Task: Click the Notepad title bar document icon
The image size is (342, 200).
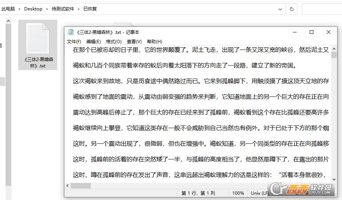Action: point(70,32)
